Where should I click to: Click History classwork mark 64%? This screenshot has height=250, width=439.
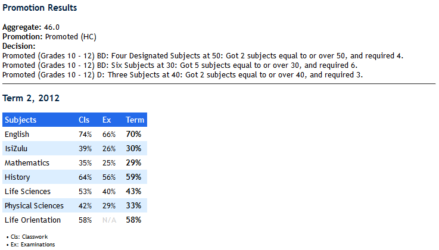pyautogui.click(x=85, y=177)
